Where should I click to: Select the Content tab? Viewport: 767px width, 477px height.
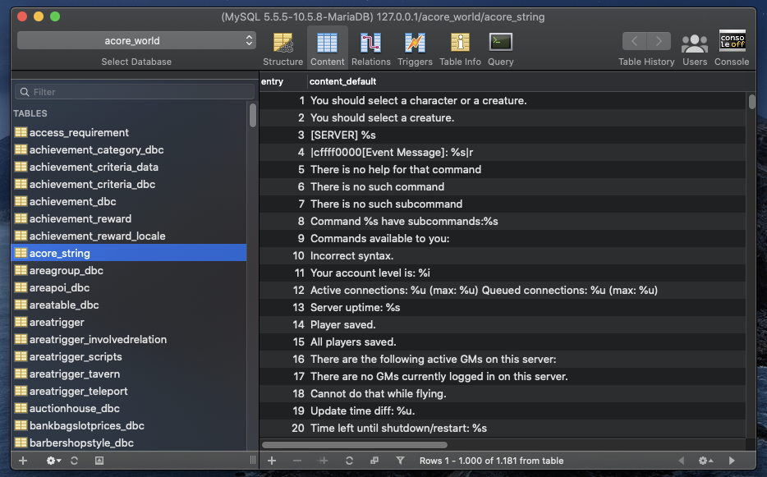pyautogui.click(x=327, y=48)
